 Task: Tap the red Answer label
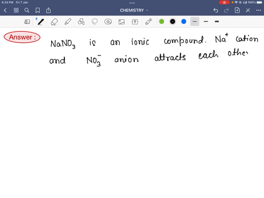tap(22, 37)
